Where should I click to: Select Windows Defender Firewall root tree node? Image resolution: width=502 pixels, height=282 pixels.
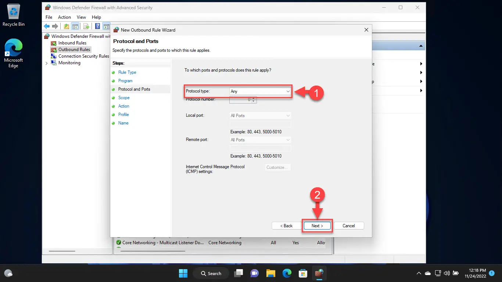coord(78,36)
